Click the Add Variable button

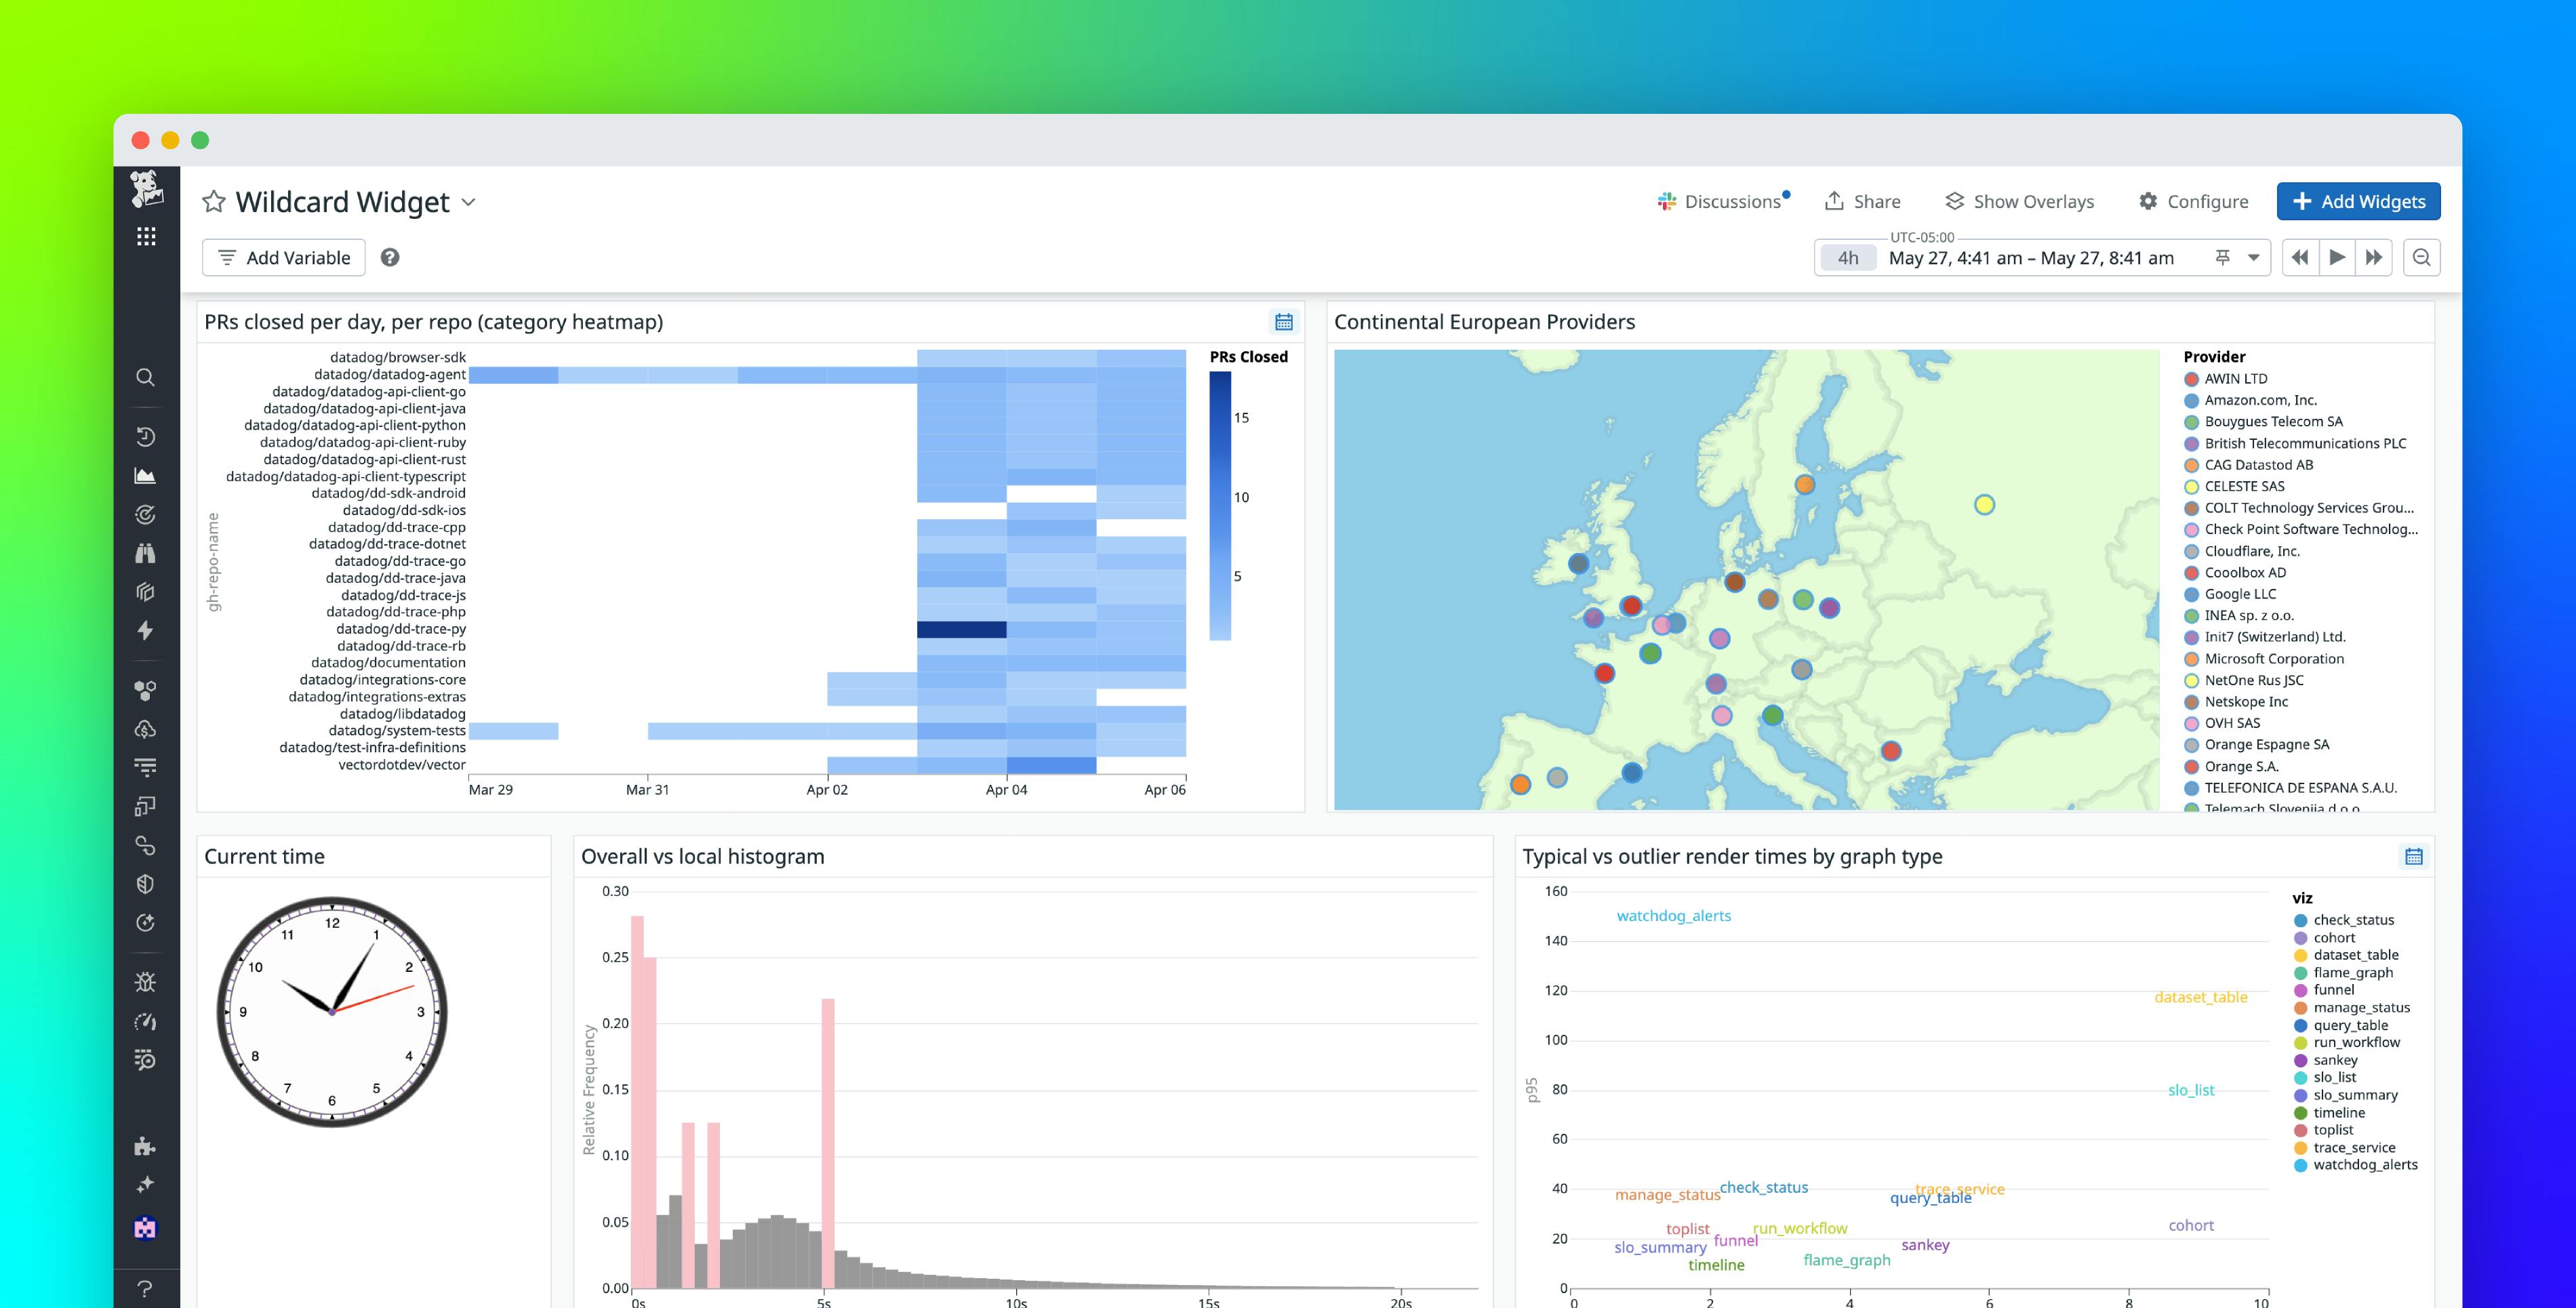click(x=283, y=257)
